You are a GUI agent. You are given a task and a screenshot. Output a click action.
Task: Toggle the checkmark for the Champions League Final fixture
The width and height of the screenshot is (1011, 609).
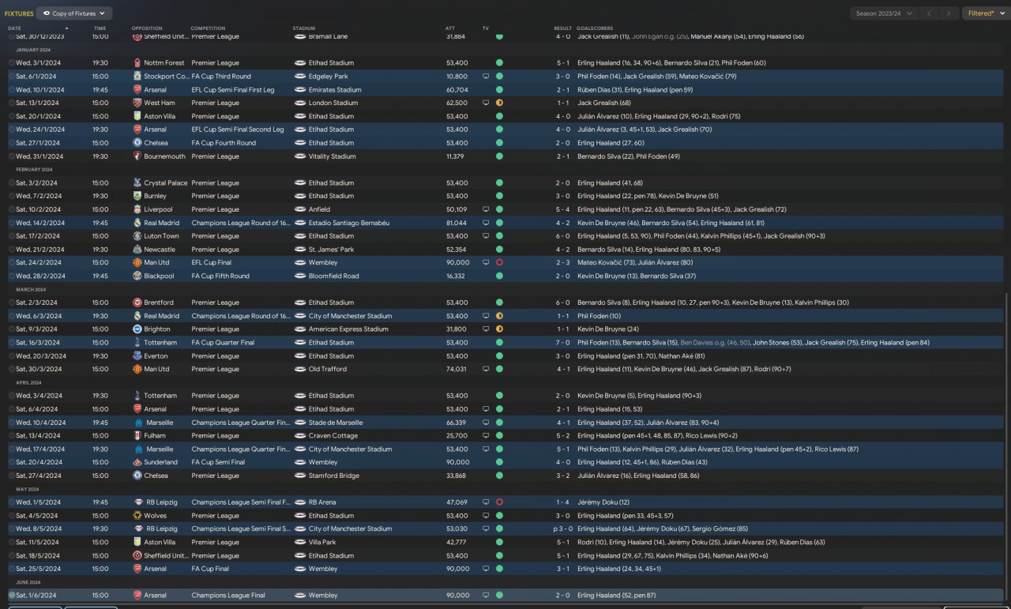pos(12,596)
